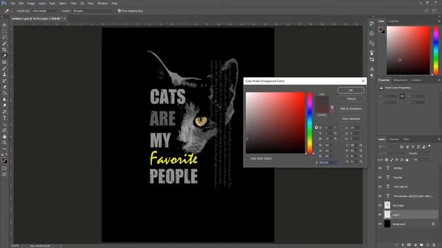Click Lock image pixels brush icon
This screenshot has height=248, width=442.
point(392,160)
